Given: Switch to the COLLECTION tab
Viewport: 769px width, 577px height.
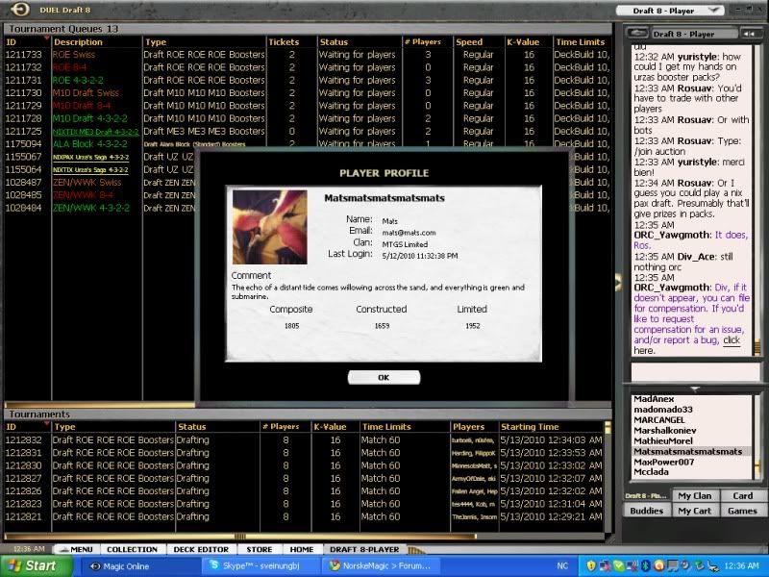Looking at the screenshot, I should pos(132,549).
